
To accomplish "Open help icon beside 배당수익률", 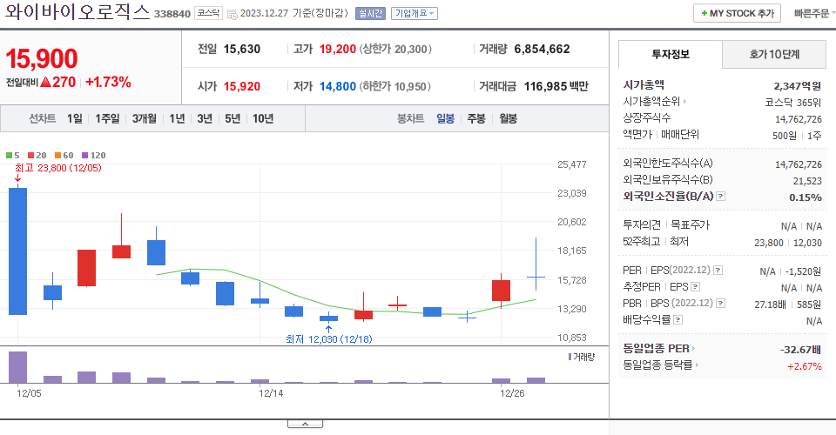I will click(678, 320).
